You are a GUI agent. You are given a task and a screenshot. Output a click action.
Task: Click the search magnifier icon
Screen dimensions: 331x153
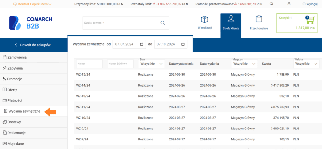[x=163, y=23]
